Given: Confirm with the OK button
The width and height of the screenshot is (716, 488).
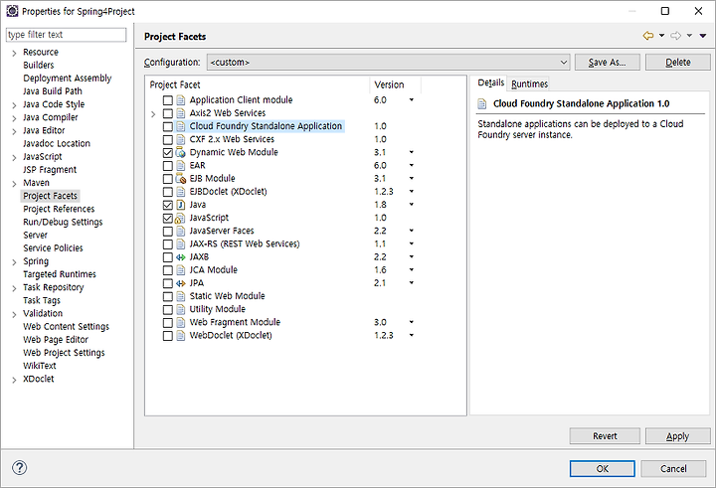Looking at the screenshot, I should click(603, 469).
